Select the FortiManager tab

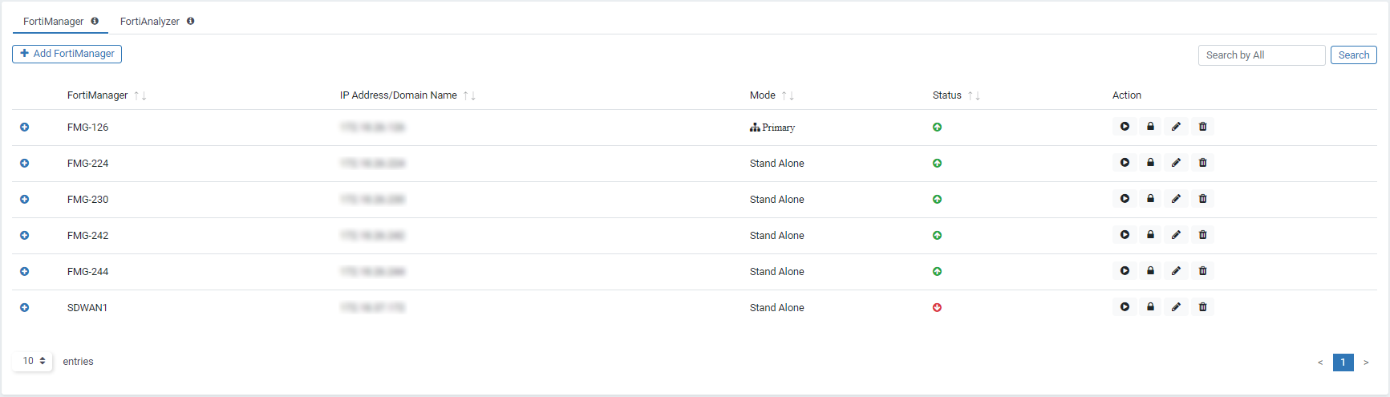point(53,22)
